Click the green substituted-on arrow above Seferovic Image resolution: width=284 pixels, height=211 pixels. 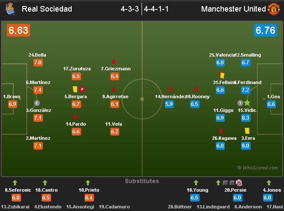click(15, 183)
